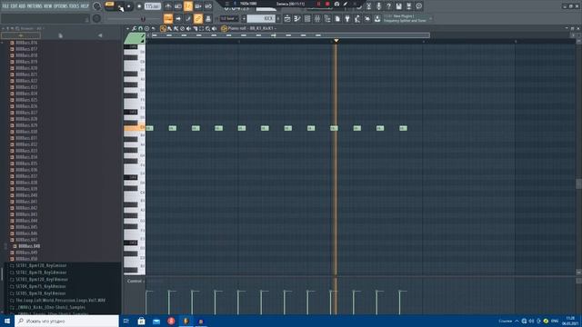
Task: Click the piano roll vertical scrollbar handle
Action: (x=578, y=183)
